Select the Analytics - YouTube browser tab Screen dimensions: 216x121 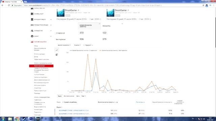click(12, 2)
